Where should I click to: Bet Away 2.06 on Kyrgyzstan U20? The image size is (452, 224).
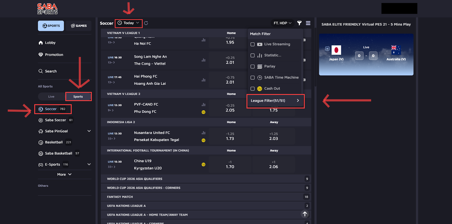point(273,165)
